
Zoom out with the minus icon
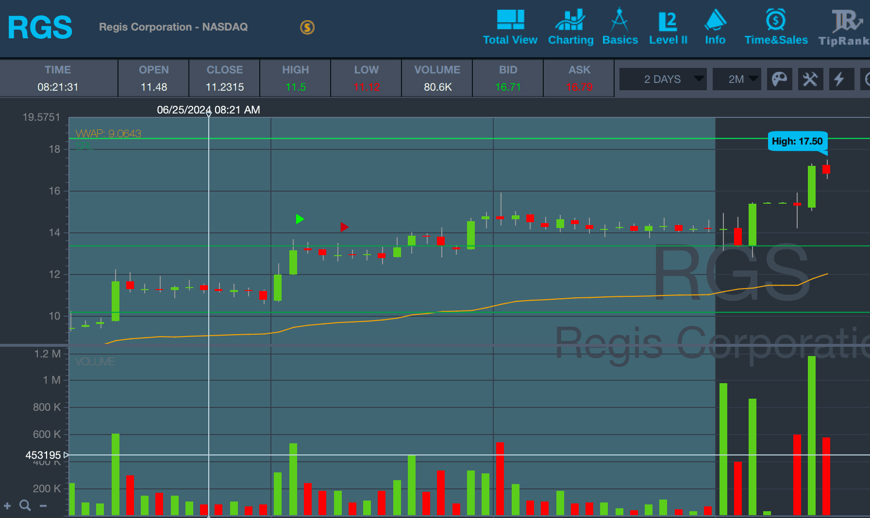point(43,506)
